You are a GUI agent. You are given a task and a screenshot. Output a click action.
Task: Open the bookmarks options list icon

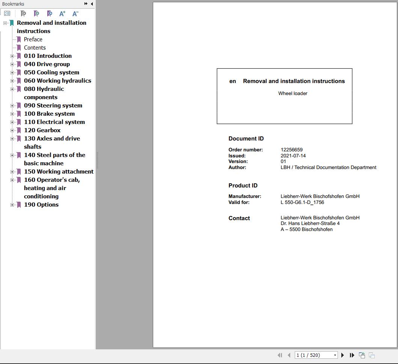(x=7, y=14)
